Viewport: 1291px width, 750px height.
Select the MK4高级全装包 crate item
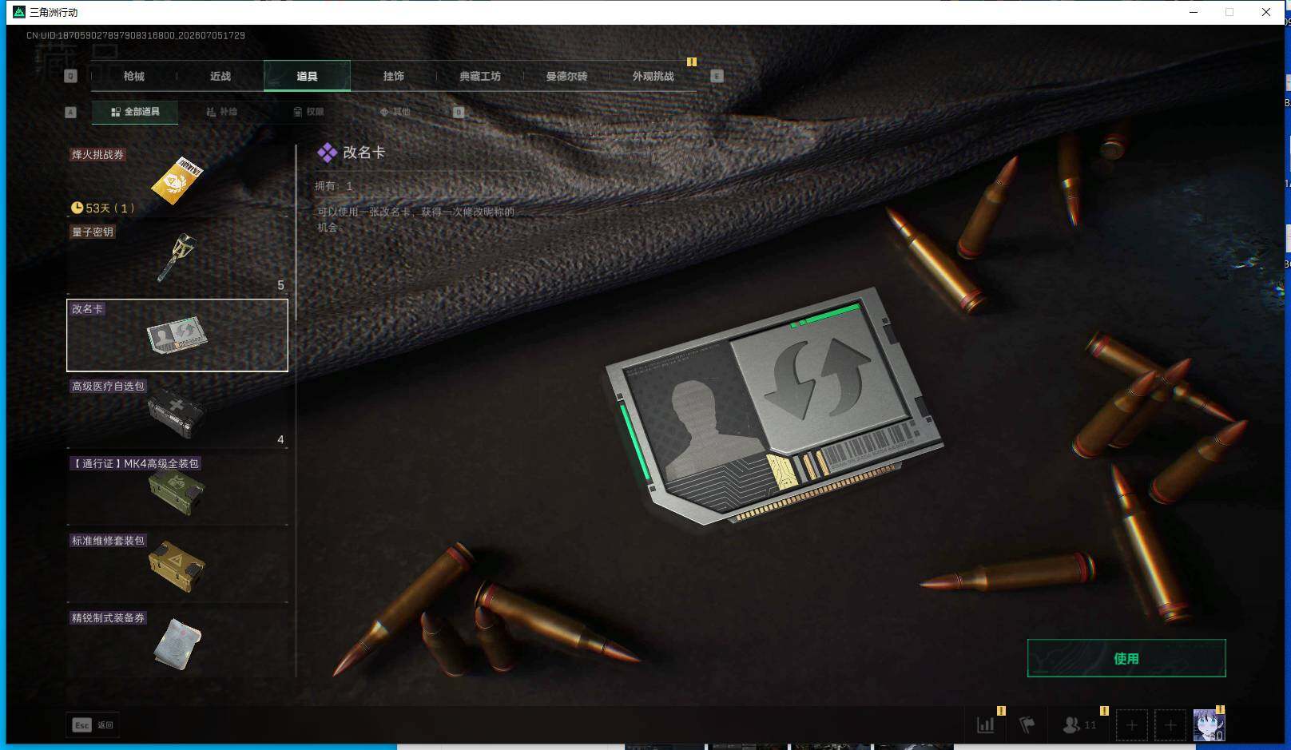pos(177,490)
